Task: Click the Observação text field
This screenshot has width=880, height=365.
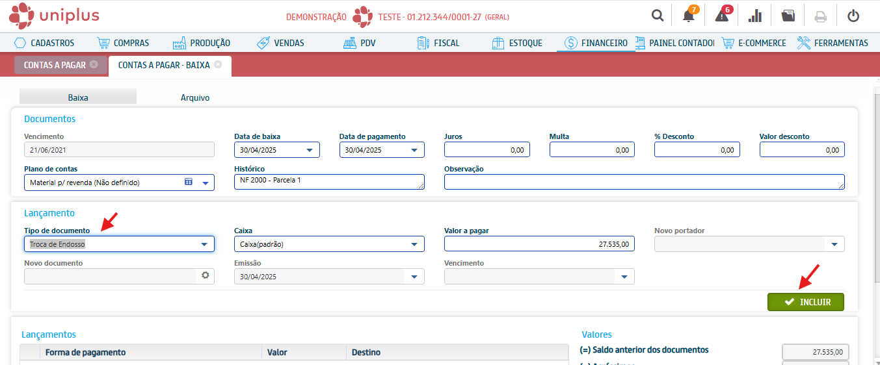Action: 644,182
